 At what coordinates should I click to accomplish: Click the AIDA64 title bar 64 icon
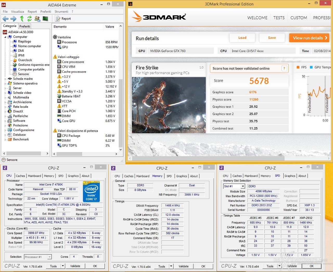coord(4,5)
